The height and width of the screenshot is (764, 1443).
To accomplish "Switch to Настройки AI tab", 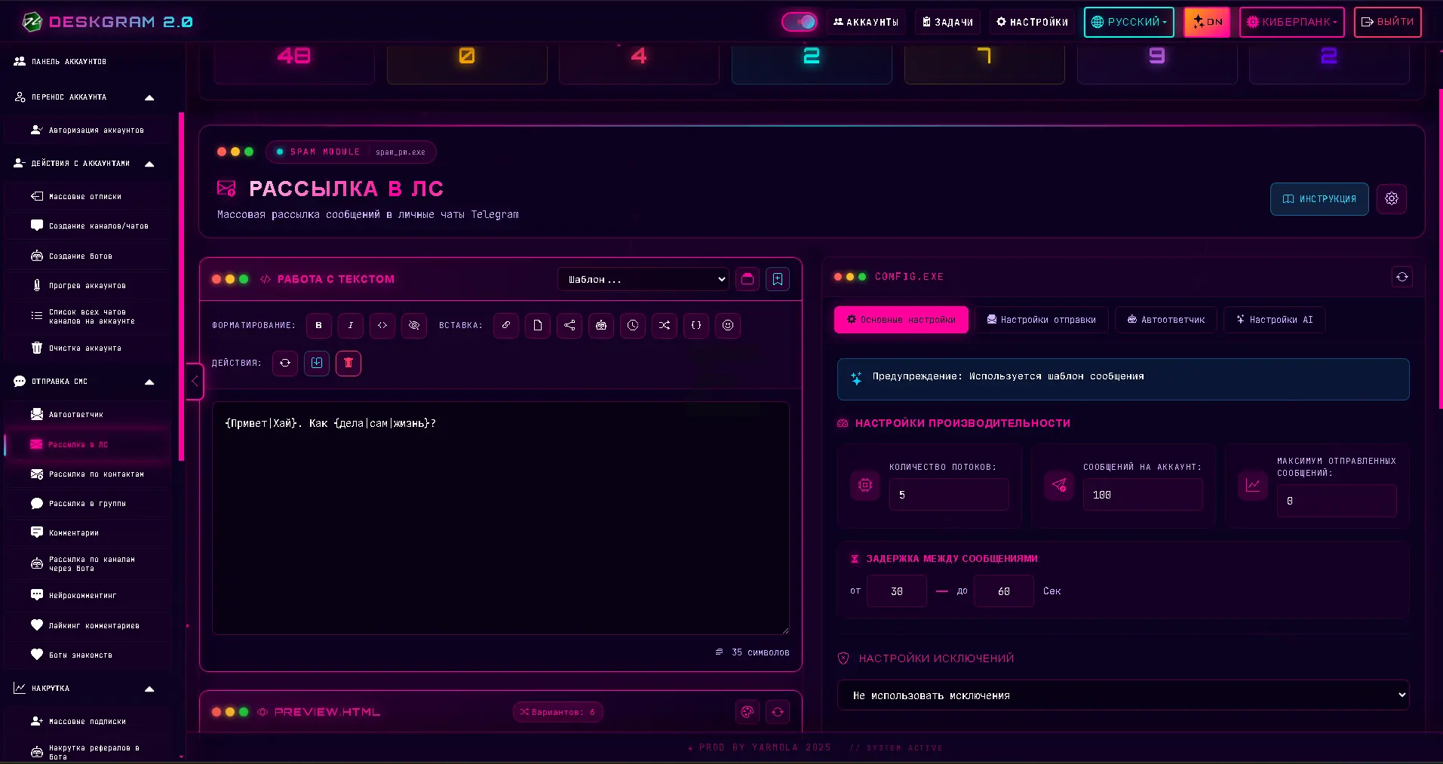I will tap(1274, 320).
